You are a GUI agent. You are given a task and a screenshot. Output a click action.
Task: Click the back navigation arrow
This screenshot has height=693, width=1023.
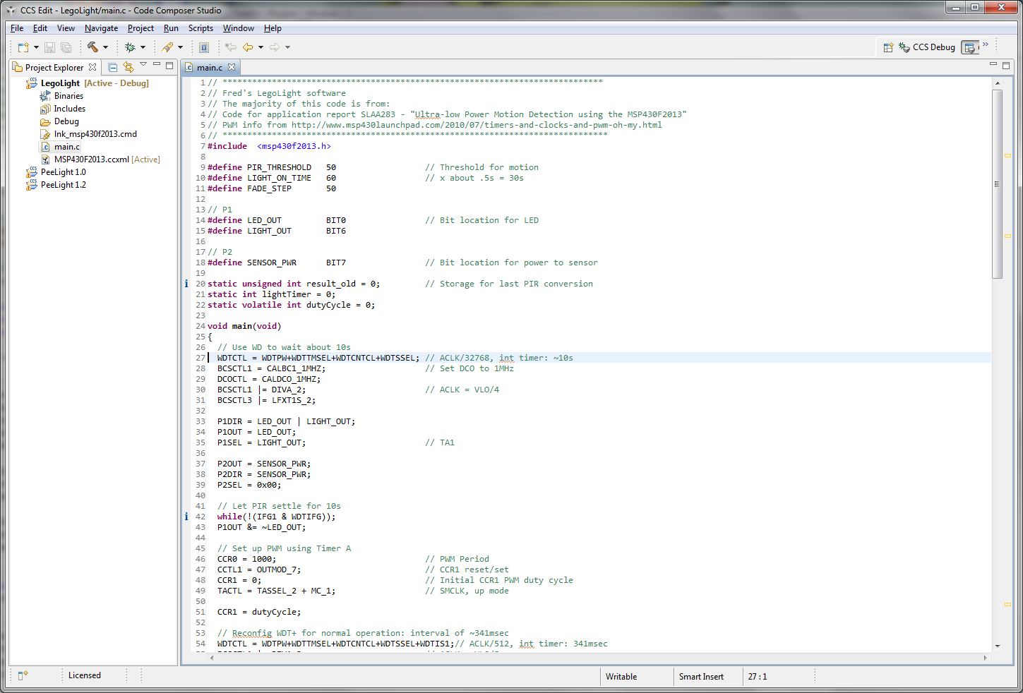(248, 47)
